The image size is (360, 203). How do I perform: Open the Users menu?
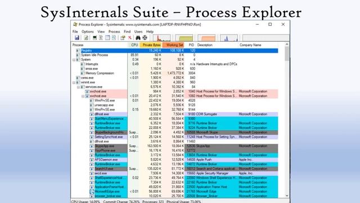click(138, 32)
